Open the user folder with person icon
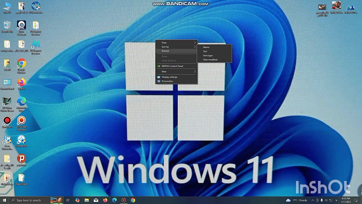362x204 pixels. (x=7, y=65)
